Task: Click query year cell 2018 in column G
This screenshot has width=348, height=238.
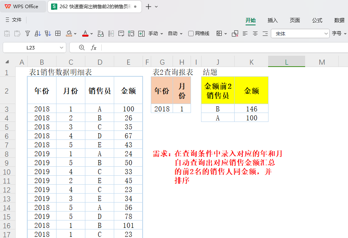Action: (x=162, y=109)
